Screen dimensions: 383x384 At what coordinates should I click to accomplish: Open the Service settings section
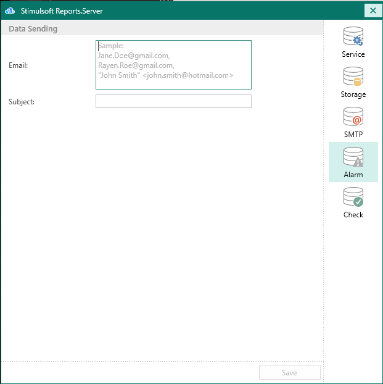[x=353, y=42]
